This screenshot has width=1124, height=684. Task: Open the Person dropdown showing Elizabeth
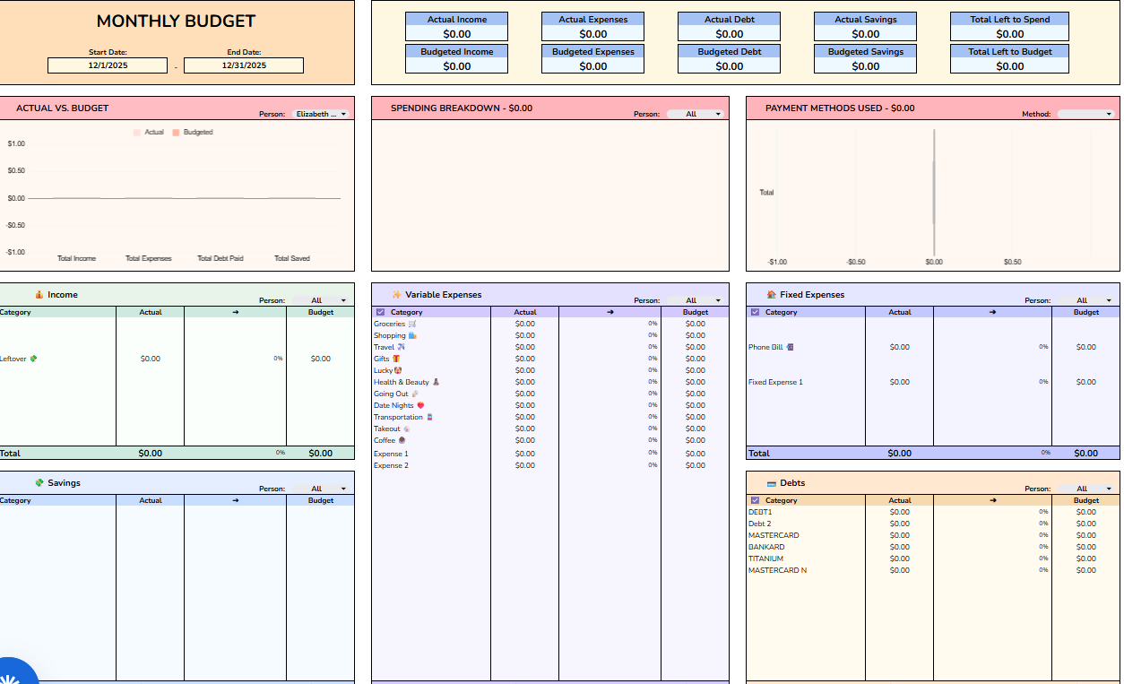click(320, 114)
